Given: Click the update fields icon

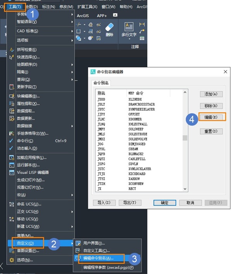Looking at the screenshot, I should click(x=12, y=87).
